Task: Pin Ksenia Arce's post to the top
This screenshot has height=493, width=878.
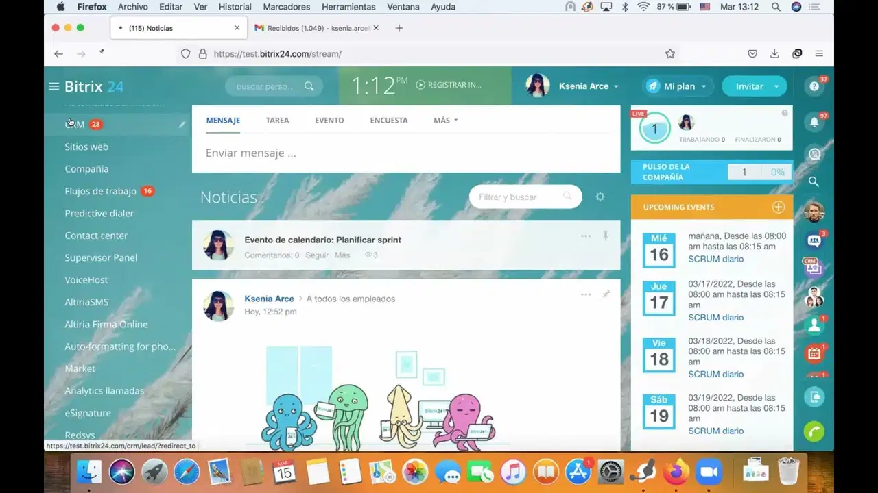Action: point(606,294)
